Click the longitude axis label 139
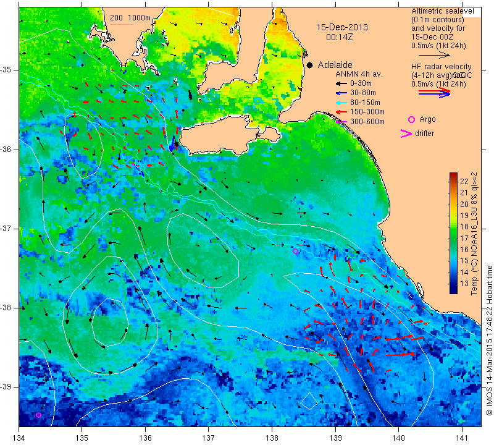Screen dimensions: 494x445 [x=335, y=438]
